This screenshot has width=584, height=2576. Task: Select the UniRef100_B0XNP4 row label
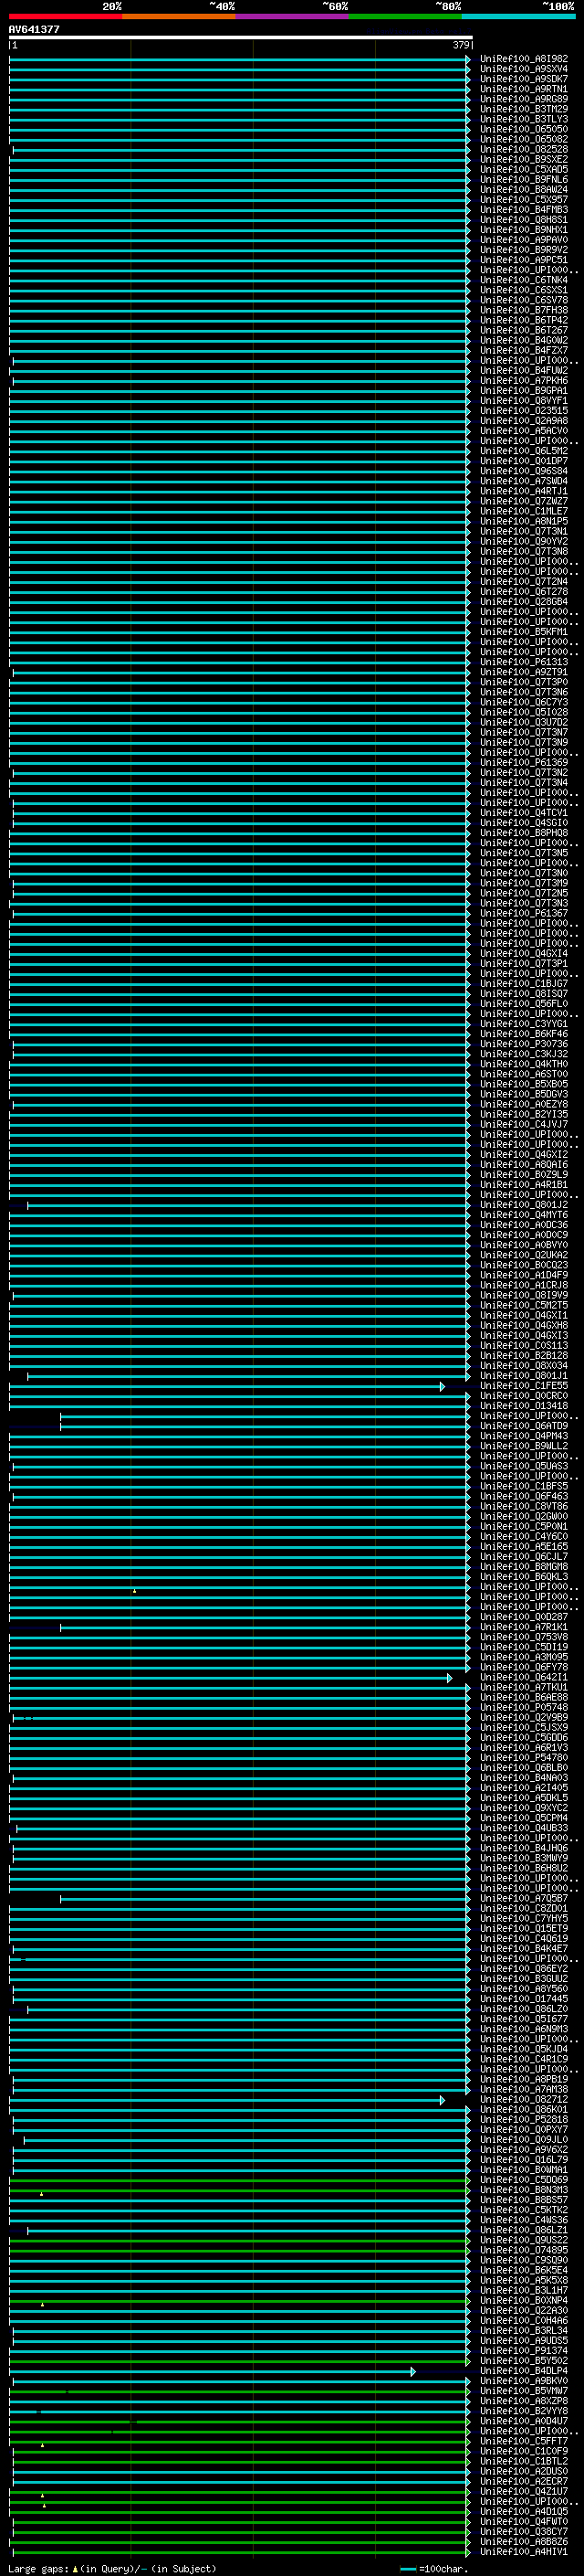[524, 2300]
